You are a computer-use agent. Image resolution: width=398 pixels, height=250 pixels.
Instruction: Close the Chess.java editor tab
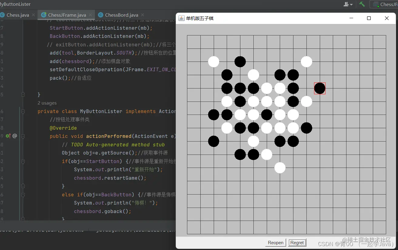pyautogui.click(x=33, y=15)
